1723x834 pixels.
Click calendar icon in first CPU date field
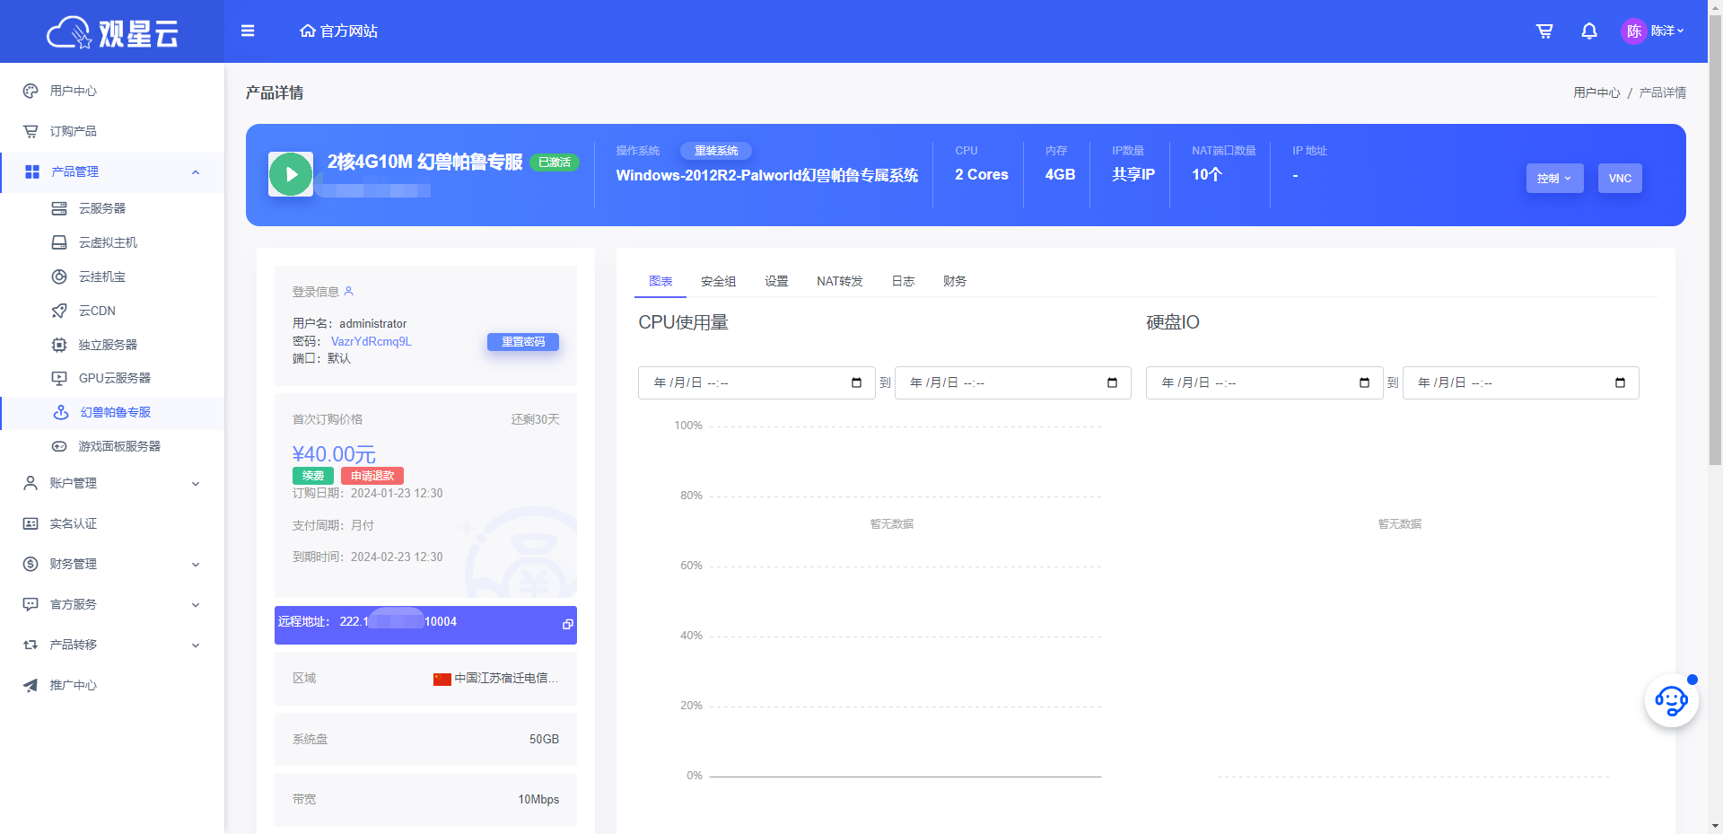(x=856, y=383)
